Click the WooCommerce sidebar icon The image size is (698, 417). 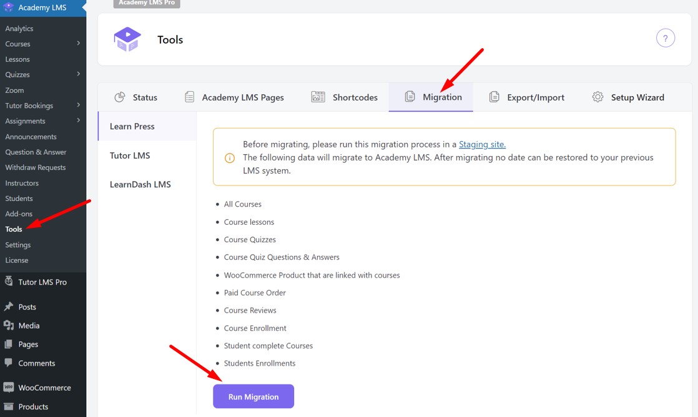tap(9, 387)
